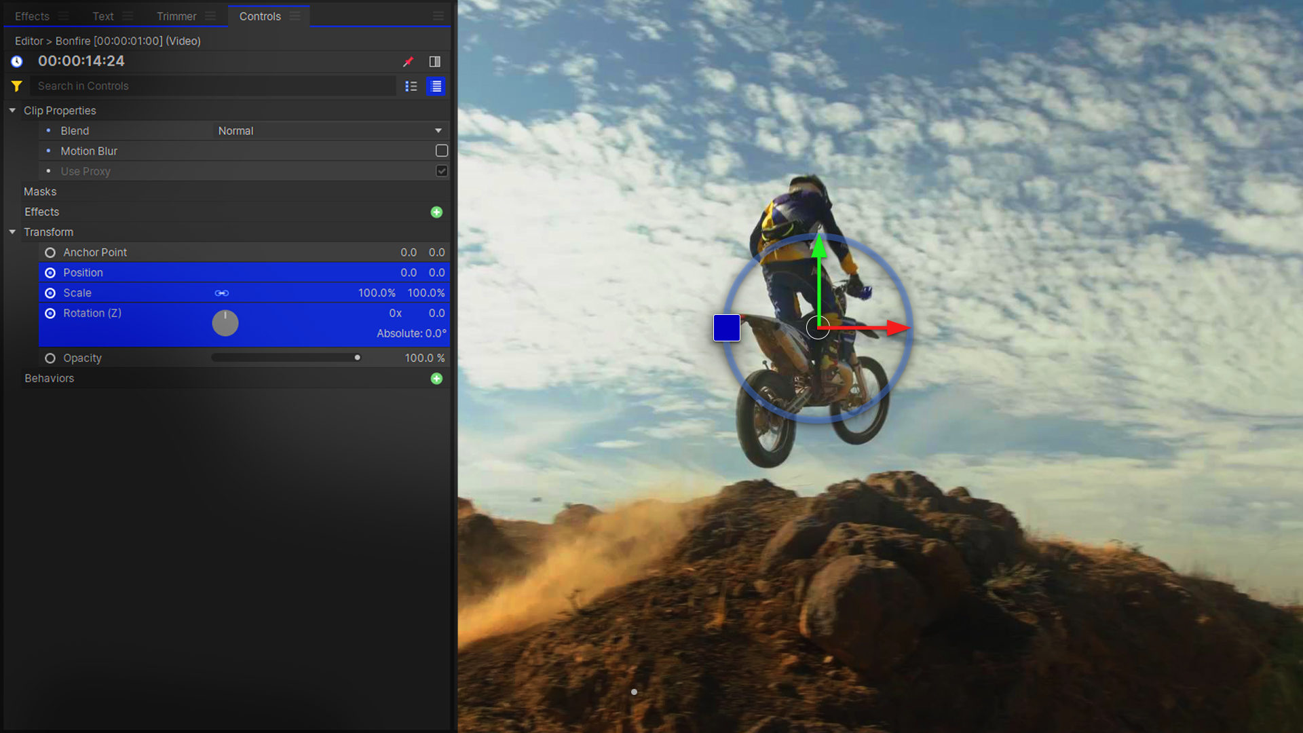Click the center anchor circle of the transform gizmo

[818, 328]
